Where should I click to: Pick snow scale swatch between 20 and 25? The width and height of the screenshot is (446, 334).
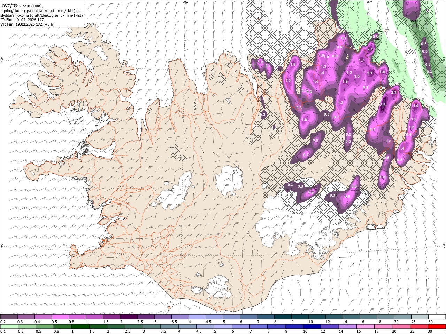coord(402,317)
